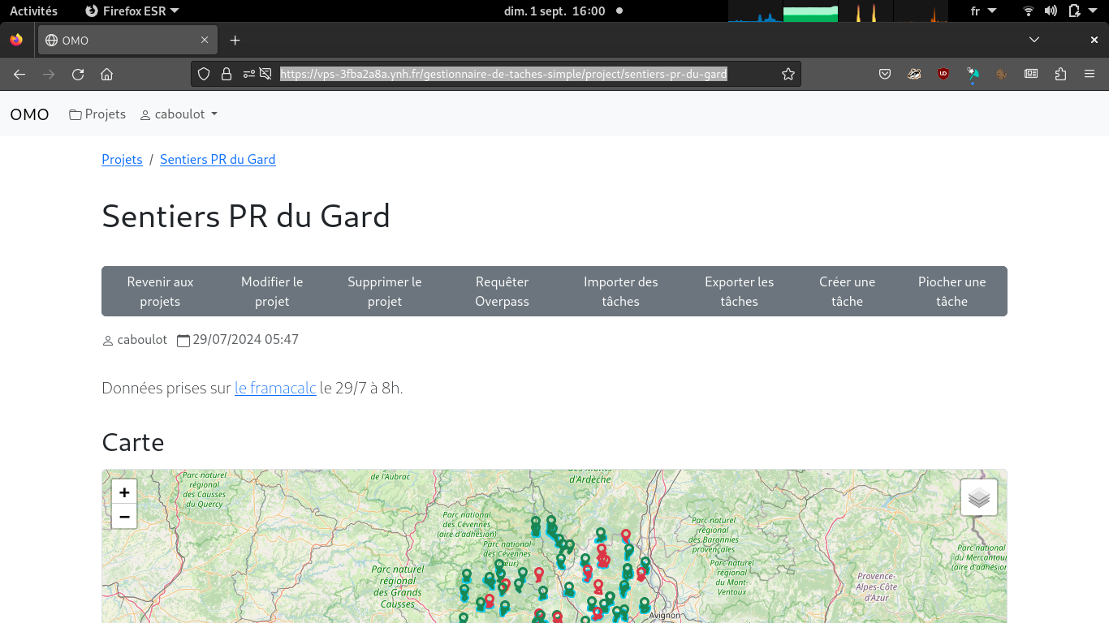Zoom in on the map
Viewport: 1109px width, 623px height.
click(124, 492)
